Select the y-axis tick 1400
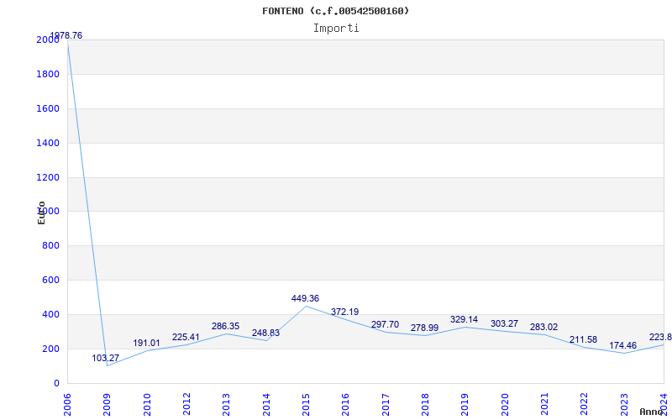This screenshot has height=420, width=672. pyautogui.click(x=48, y=143)
